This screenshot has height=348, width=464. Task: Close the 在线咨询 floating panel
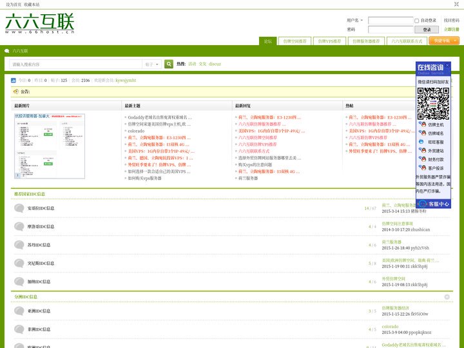(447, 65)
